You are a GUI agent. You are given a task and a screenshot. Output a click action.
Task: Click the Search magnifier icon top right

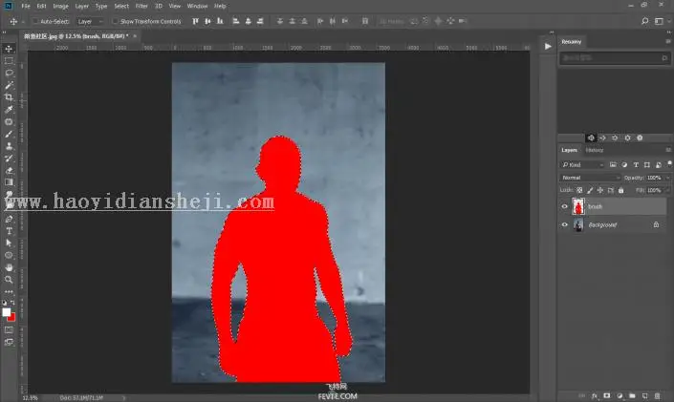(x=644, y=21)
